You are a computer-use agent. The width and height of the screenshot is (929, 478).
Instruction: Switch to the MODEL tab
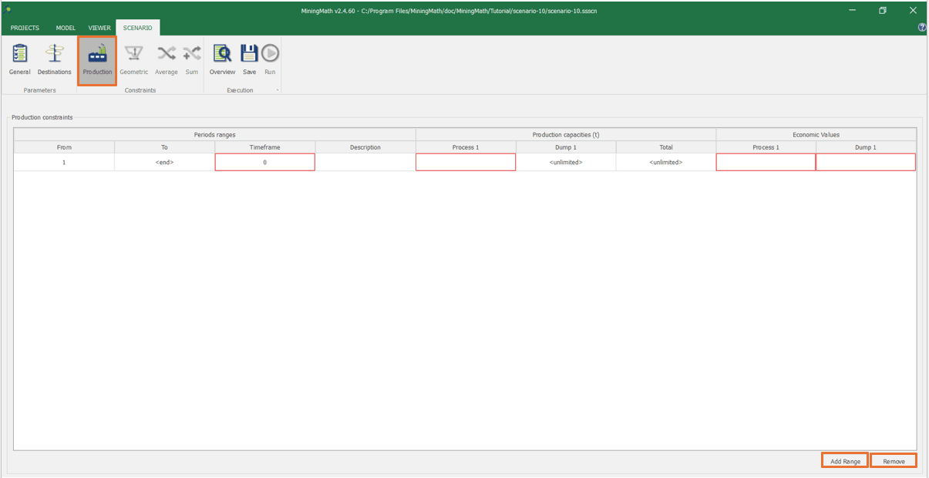click(x=66, y=28)
